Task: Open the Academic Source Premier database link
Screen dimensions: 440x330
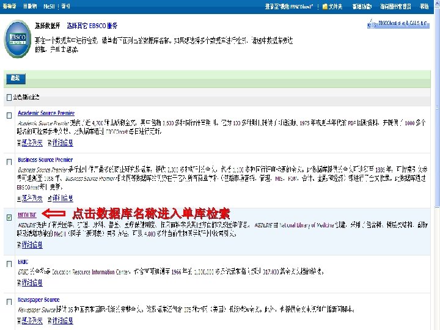Action: 46,113
